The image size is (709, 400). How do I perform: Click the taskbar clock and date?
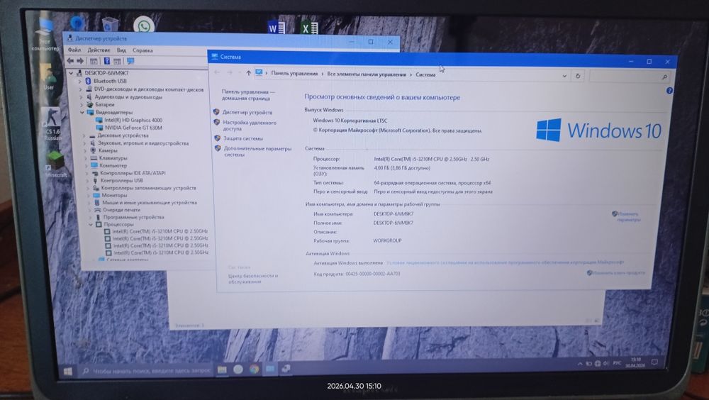click(x=635, y=362)
